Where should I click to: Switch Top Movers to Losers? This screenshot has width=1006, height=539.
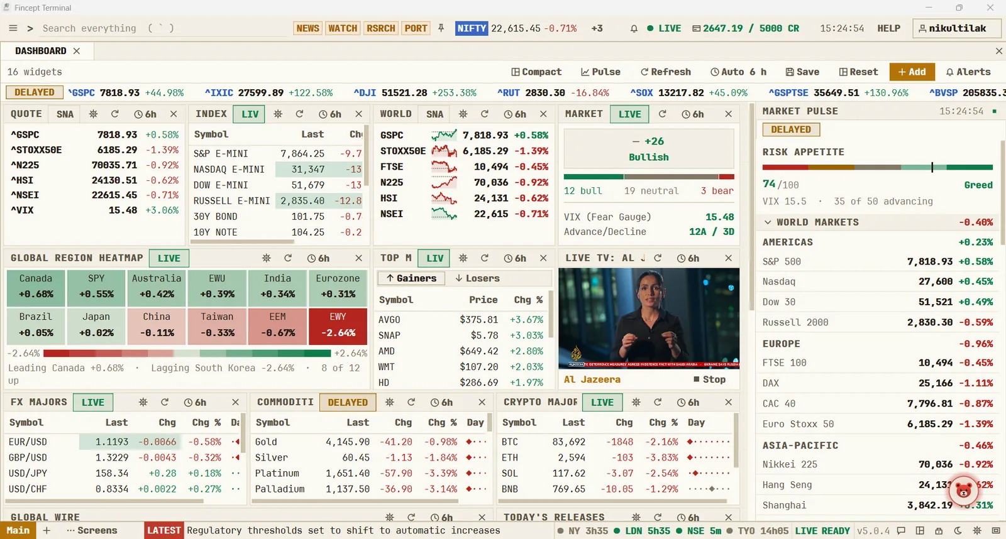pyautogui.click(x=478, y=278)
